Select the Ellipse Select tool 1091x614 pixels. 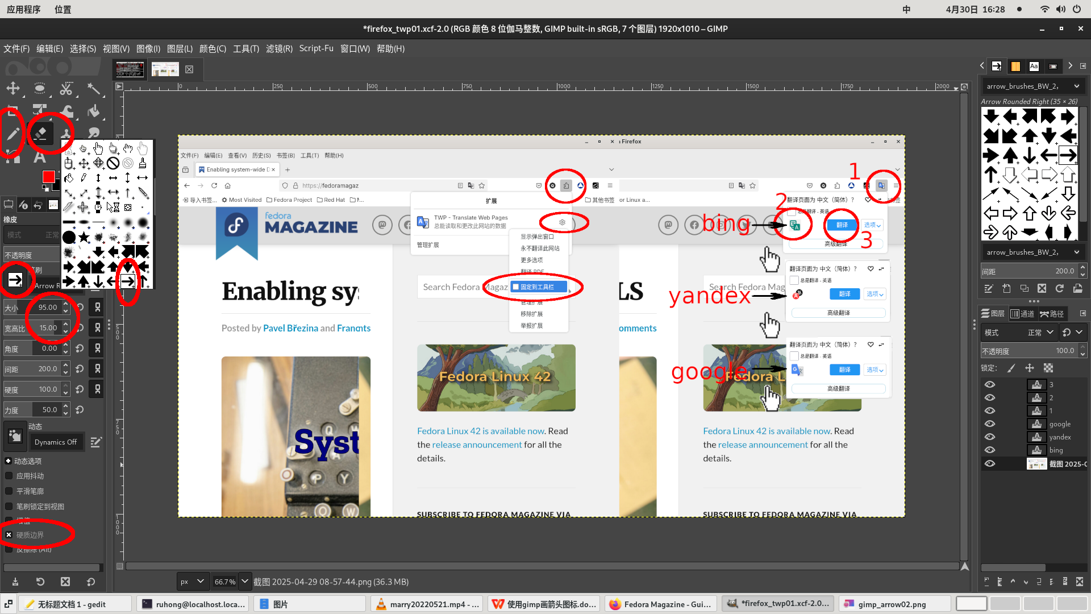click(x=40, y=88)
